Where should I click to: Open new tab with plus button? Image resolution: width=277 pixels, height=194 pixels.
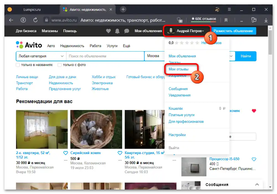[x=123, y=9]
